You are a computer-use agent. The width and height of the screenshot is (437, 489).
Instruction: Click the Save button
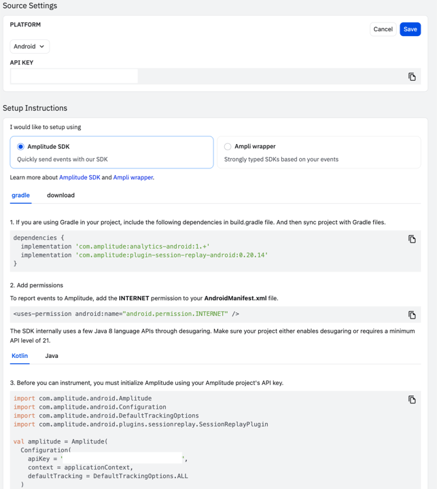click(410, 29)
